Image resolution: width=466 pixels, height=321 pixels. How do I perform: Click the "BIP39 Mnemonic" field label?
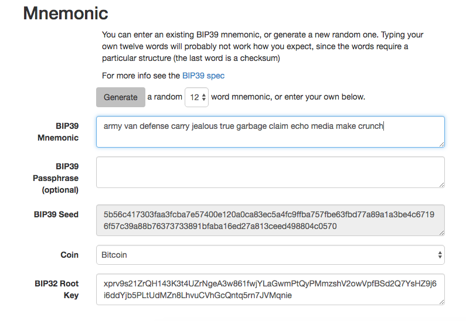(x=59, y=132)
